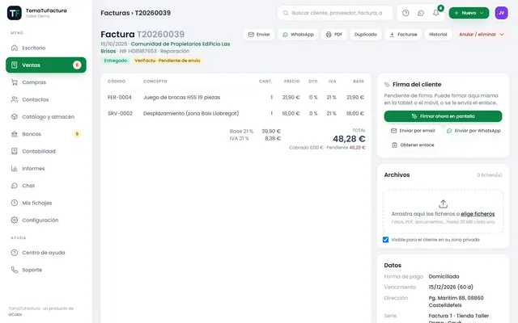Click the Centro de ayuda question icon
Image resolution: width=518 pixels, height=323 pixels.
(15, 253)
